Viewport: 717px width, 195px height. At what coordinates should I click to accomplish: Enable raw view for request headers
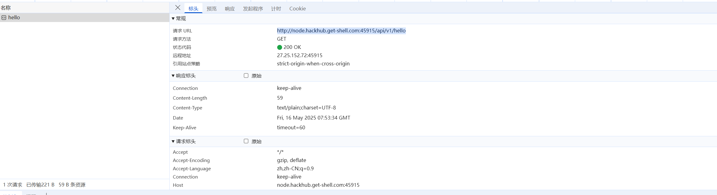246,141
